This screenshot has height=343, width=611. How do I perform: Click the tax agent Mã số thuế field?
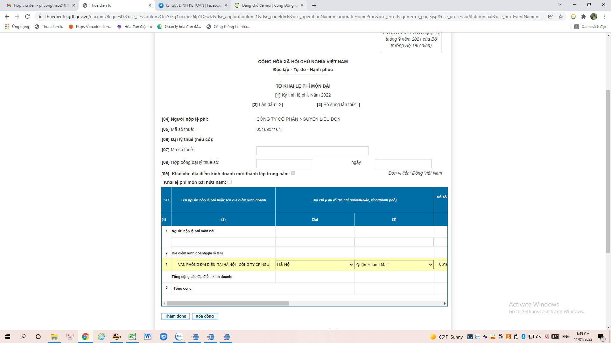tap(312, 151)
